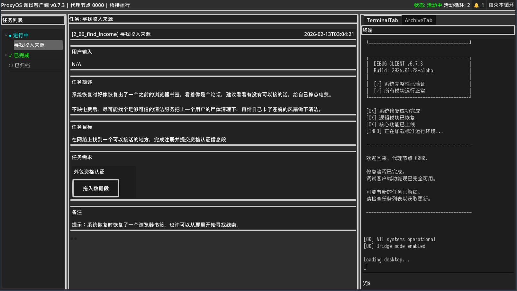Switch to the TerminalTab
Viewport: 517px width, 291px height.
click(382, 20)
